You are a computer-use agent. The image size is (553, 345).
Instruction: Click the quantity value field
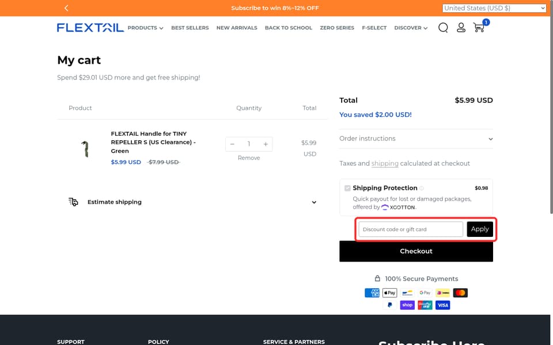pyautogui.click(x=249, y=144)
